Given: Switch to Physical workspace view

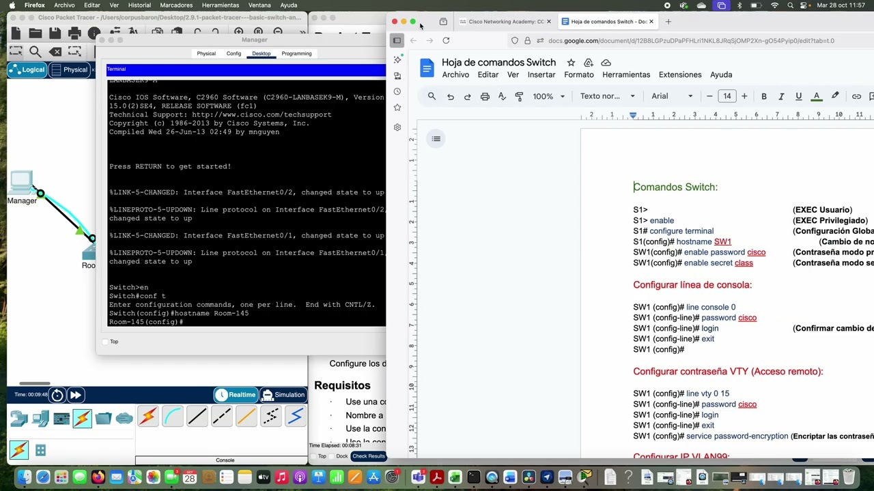Looking at the screenshot, I should [x=70, y=70].
